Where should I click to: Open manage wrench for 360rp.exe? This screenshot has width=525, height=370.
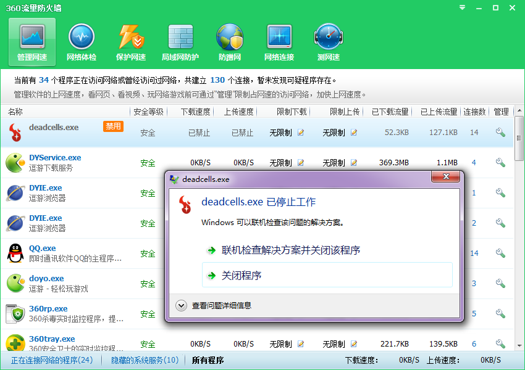(500, 314)
